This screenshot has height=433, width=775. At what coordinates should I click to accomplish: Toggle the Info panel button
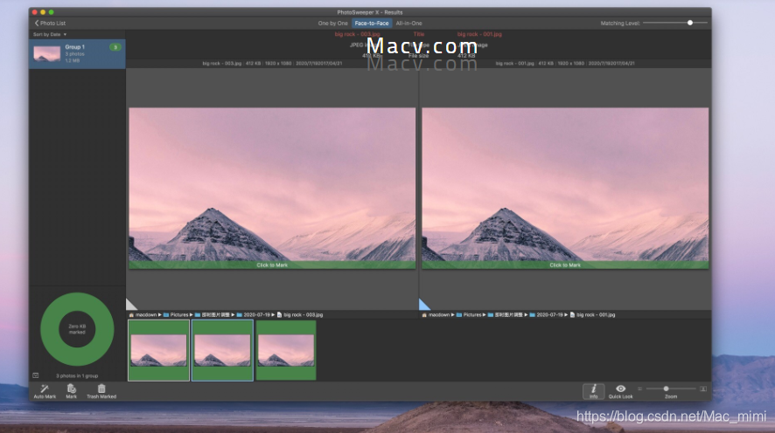click(x=594, y=391)
